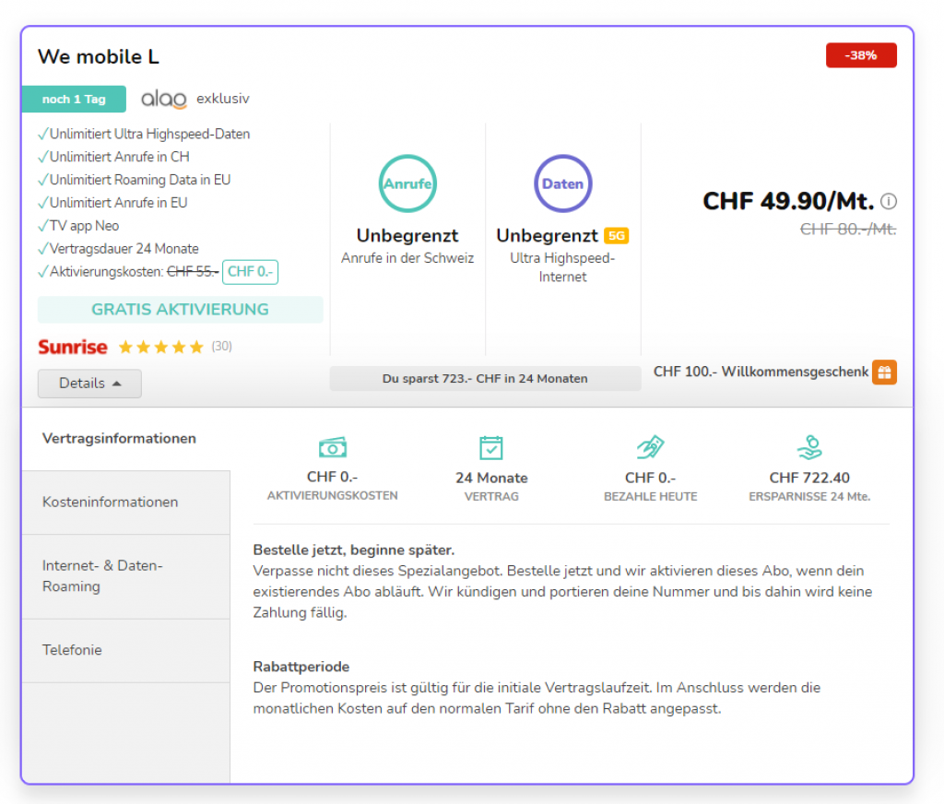This screenshot has width=944, height=804.
Task: Click the 24 Monate calendar icon
Action: point(491,448)
